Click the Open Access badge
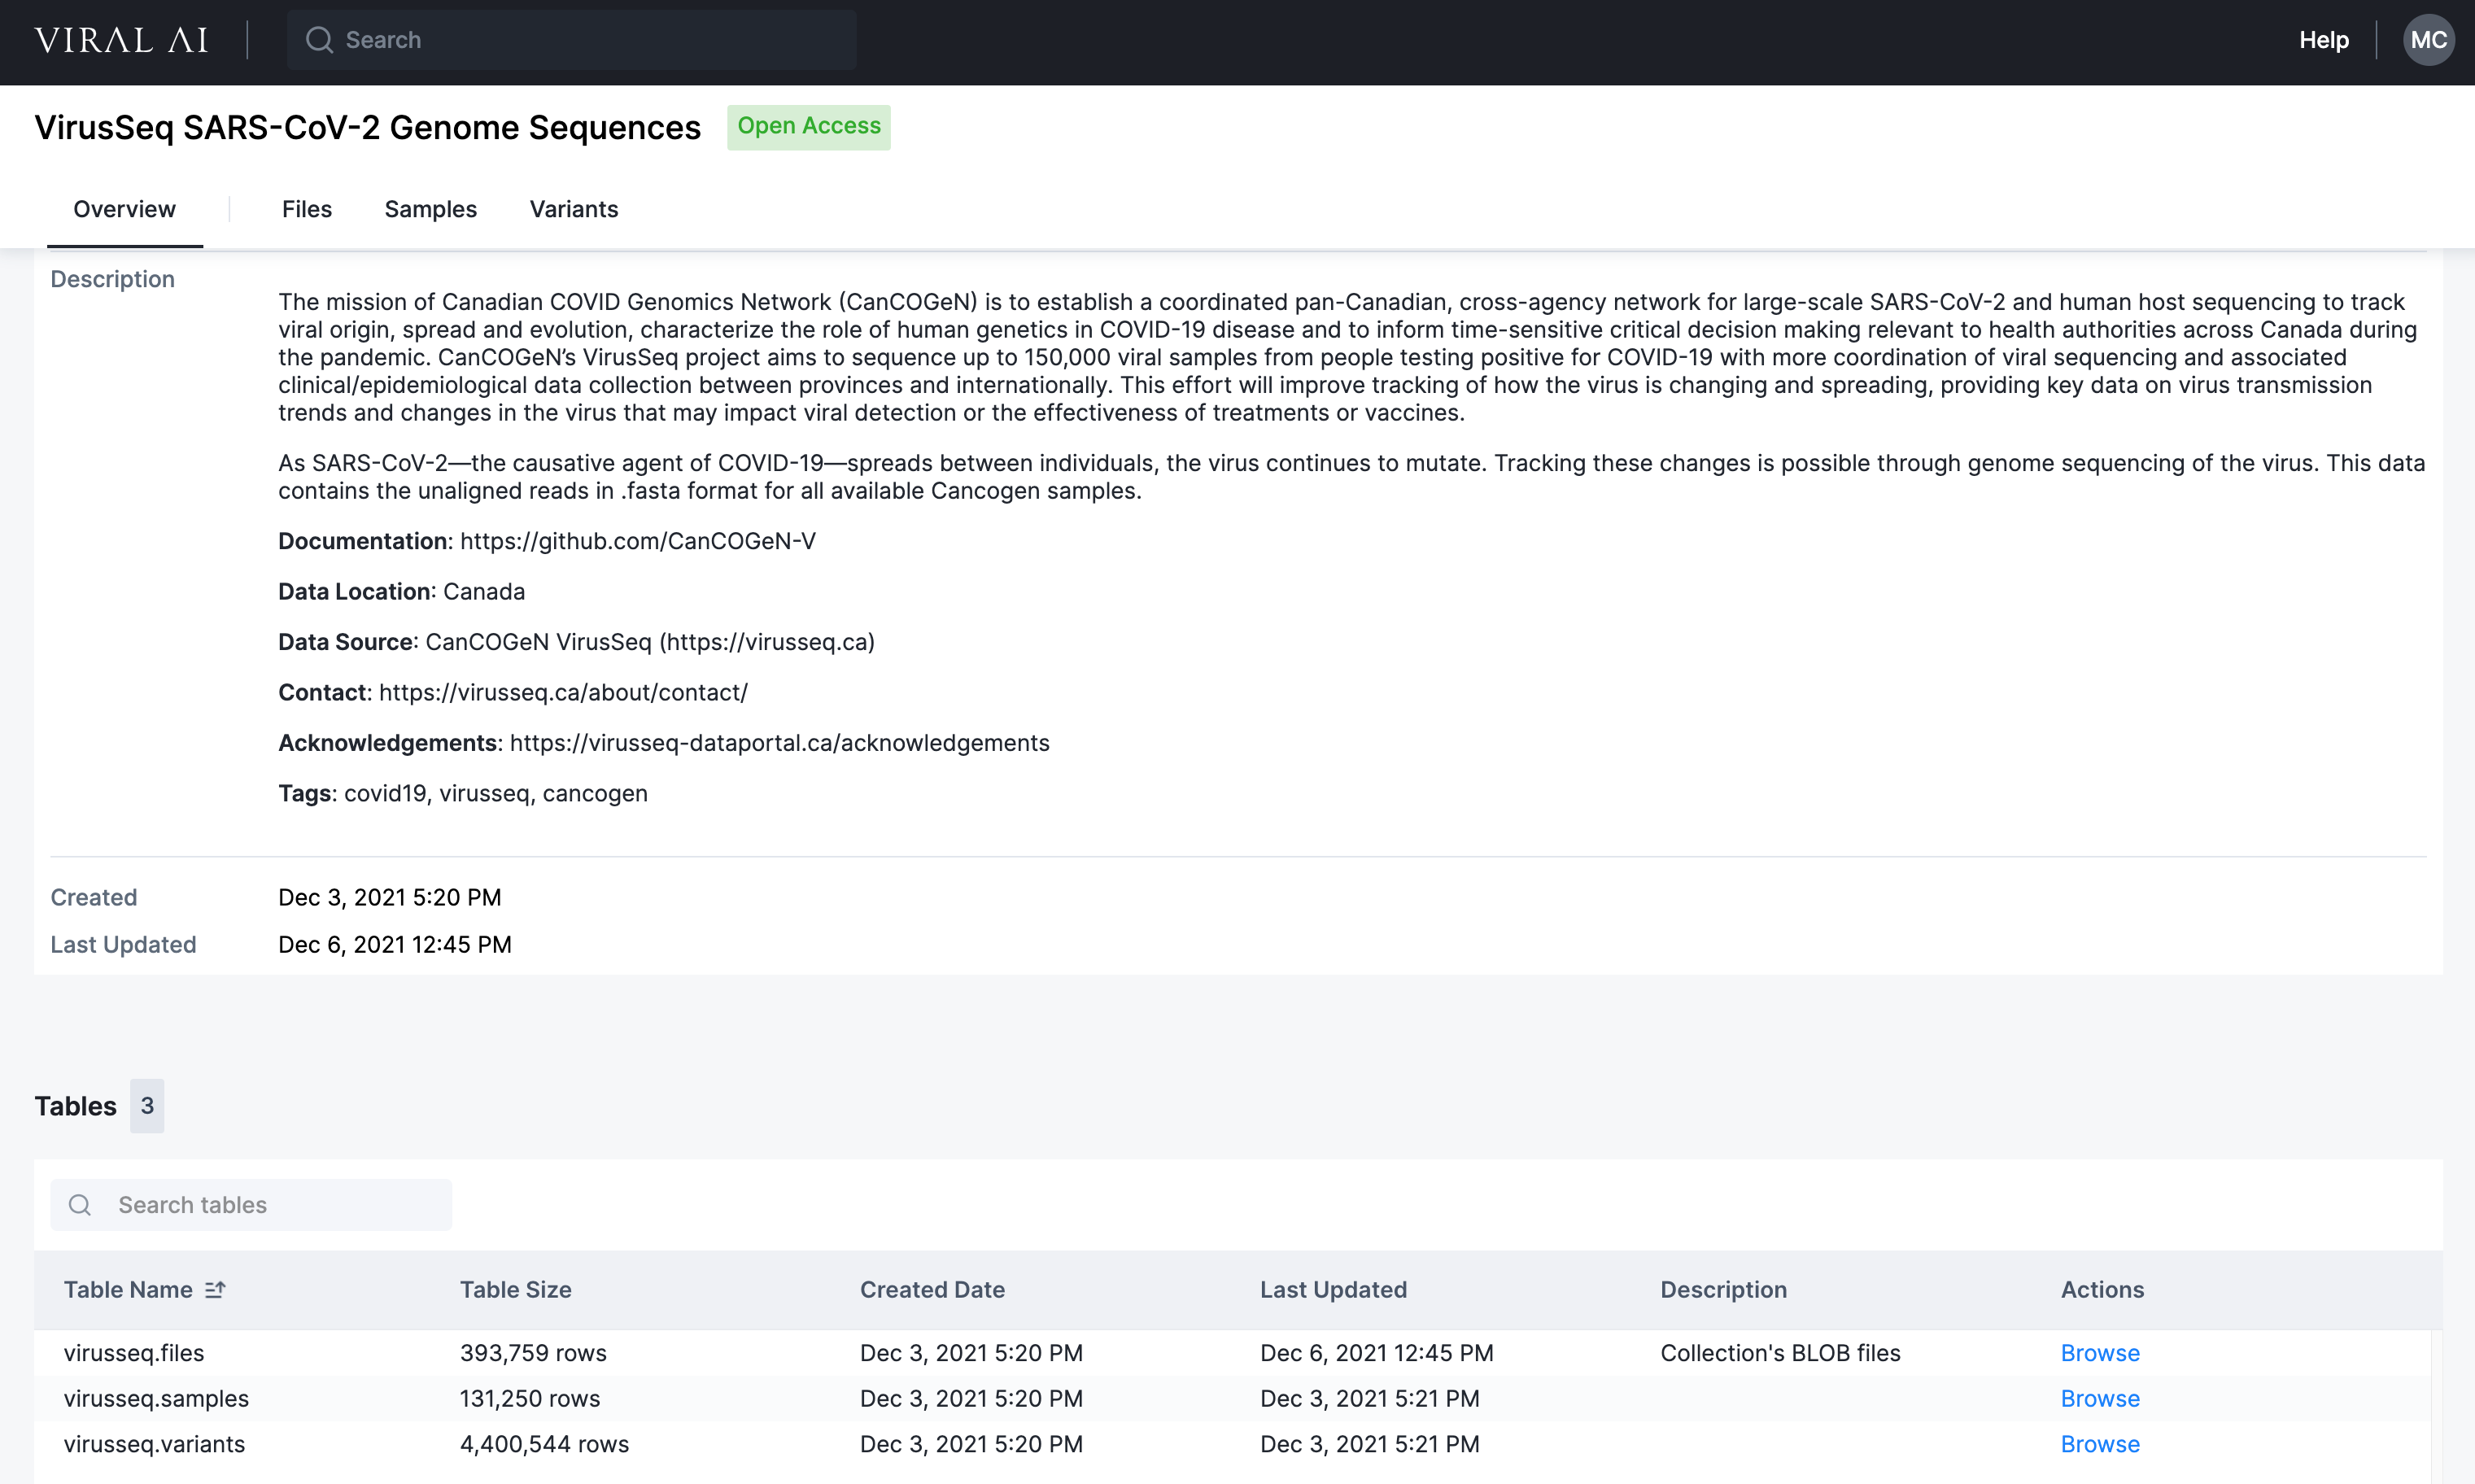The height and width of the screenshot is (1484, 2475). [808, 127]
